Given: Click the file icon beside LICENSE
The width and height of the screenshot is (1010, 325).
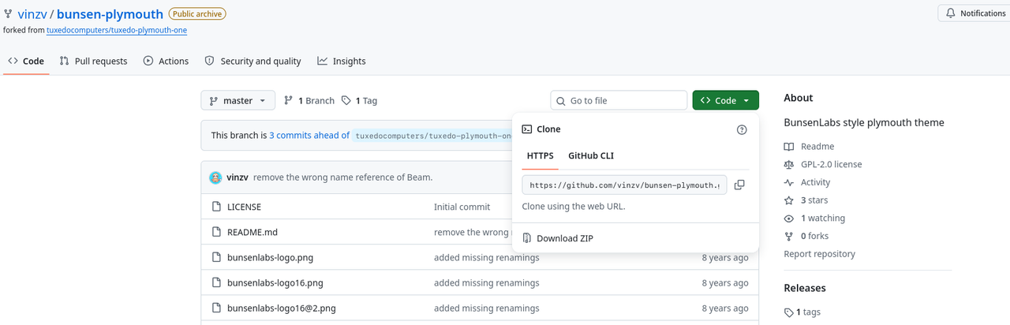Looking at the screenshot, I should (x=217, y=207).
